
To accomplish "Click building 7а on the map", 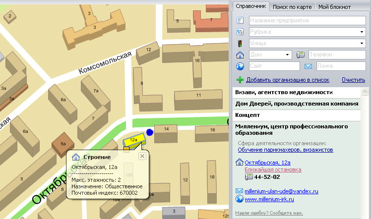I will (x=96, y=93).
